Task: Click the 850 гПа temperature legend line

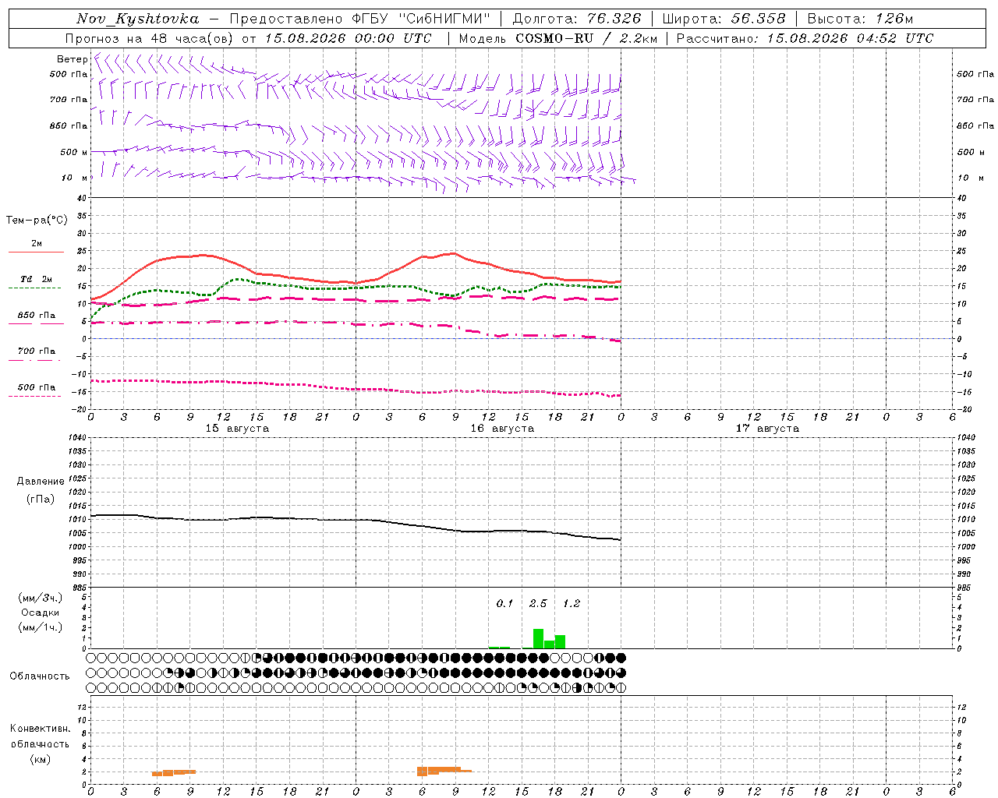Action: [x=36, y=323]
